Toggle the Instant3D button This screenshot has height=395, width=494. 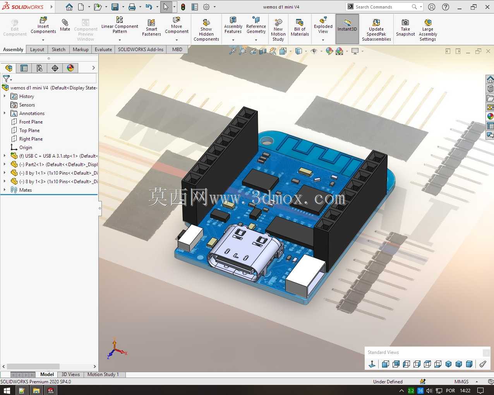(347, 29)
